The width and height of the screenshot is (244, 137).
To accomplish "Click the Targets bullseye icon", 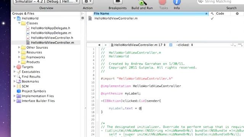I will pyautogui.click(x=19, y=67).
